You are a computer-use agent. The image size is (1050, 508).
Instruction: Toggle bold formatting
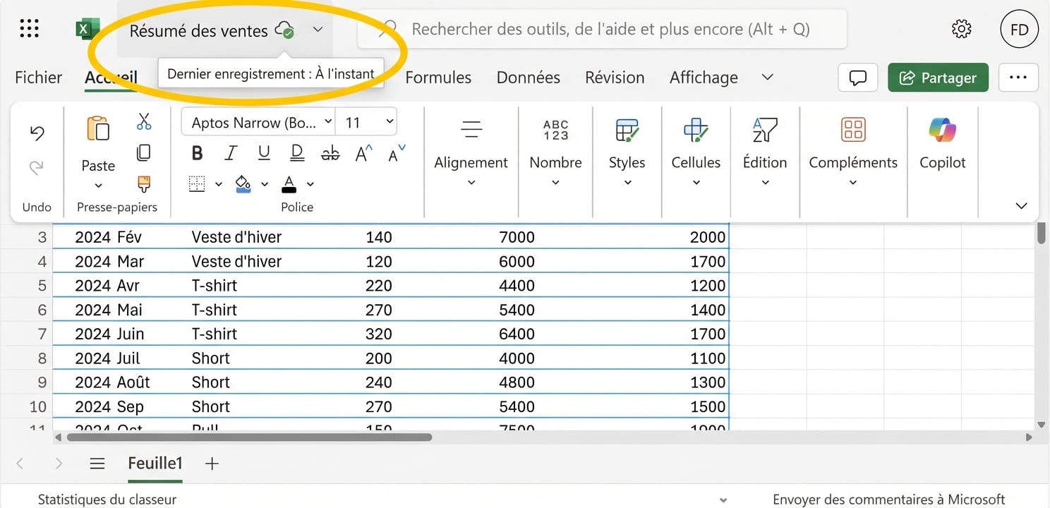tap(197, 152)
